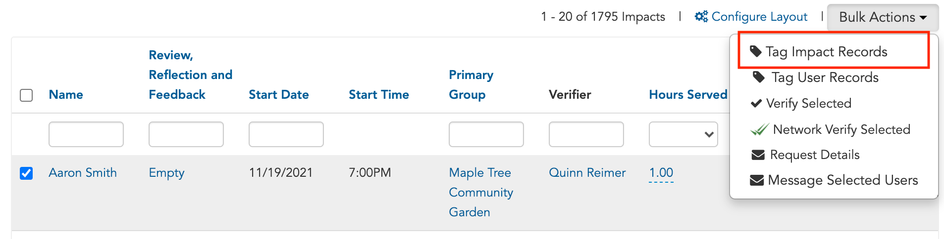The height and width of the screenshot is (239, 944).
Task: Open the Bulk Actions dropdown
Action: (883, 17)
